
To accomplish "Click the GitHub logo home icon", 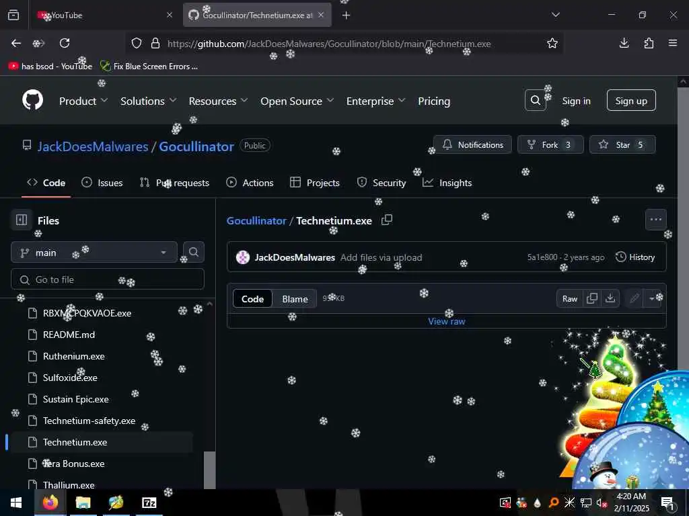I will point(32,101).
